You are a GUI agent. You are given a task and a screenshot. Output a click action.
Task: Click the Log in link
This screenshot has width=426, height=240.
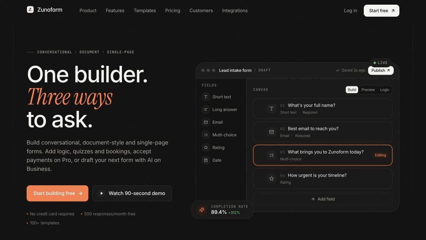pos(350,11)
